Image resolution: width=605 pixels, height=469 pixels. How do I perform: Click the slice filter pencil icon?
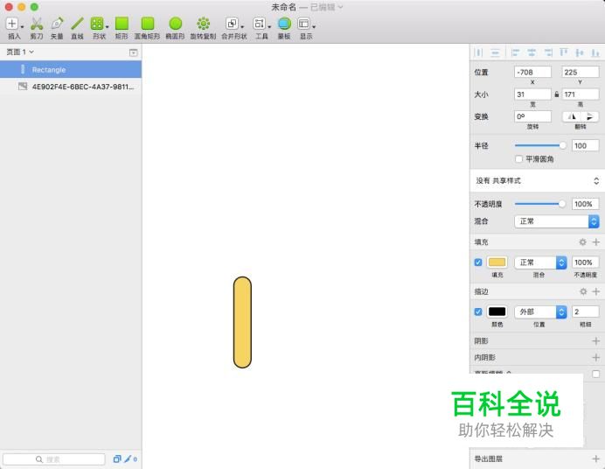(128, 459)
